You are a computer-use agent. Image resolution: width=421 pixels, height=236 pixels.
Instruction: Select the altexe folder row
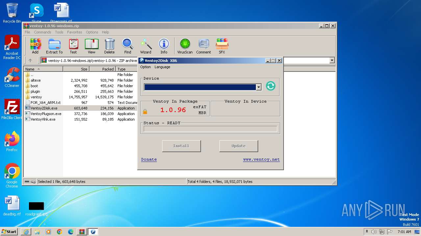(81, 80)
